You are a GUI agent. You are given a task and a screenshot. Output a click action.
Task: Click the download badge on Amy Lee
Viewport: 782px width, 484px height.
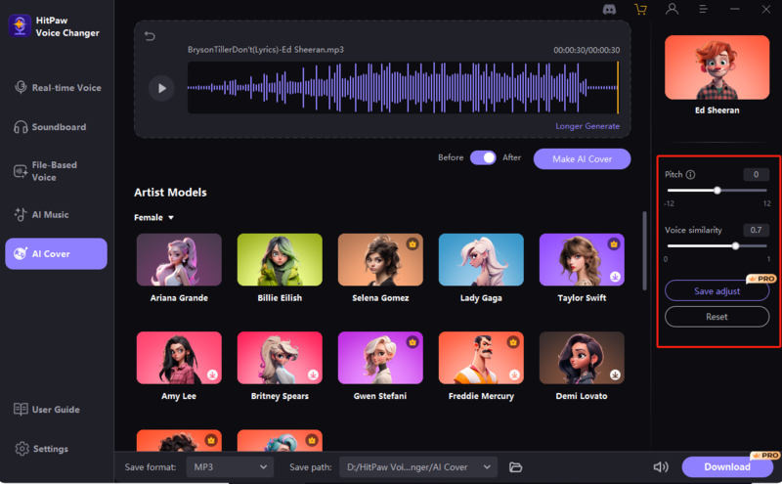click(x=212, y=374)
